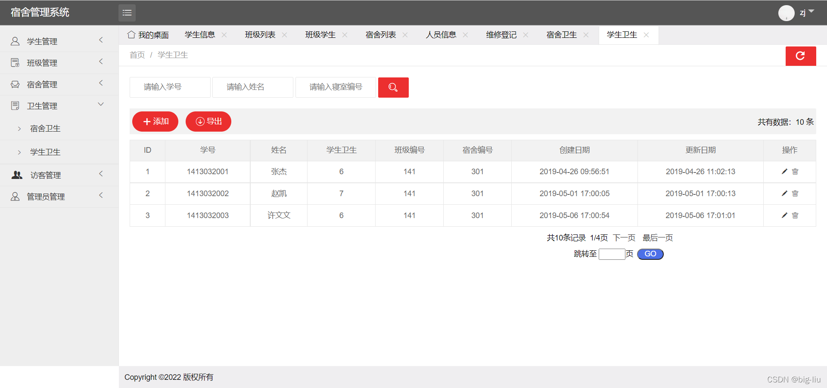Click the 访客管理 people icon in sidebar
827x388 pixels.
point(17,175)
